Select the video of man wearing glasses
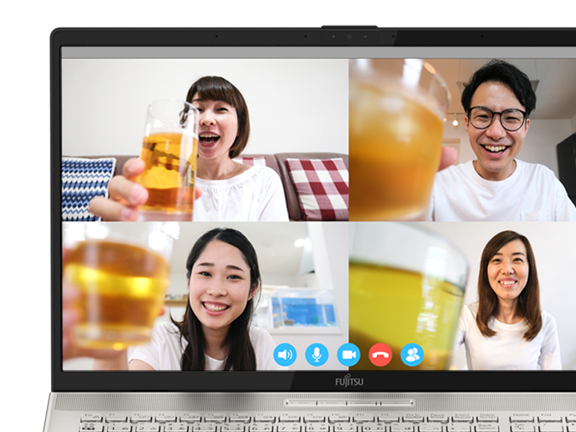 coord(462,140)
